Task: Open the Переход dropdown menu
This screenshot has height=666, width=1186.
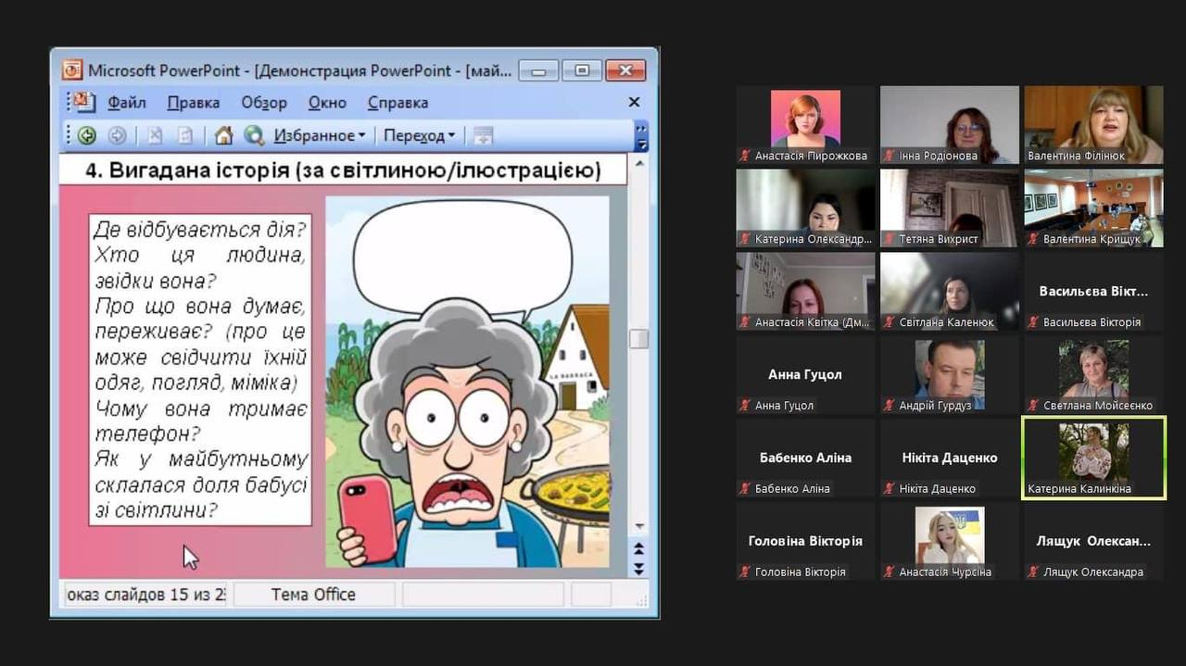Action: coord(420,136)
